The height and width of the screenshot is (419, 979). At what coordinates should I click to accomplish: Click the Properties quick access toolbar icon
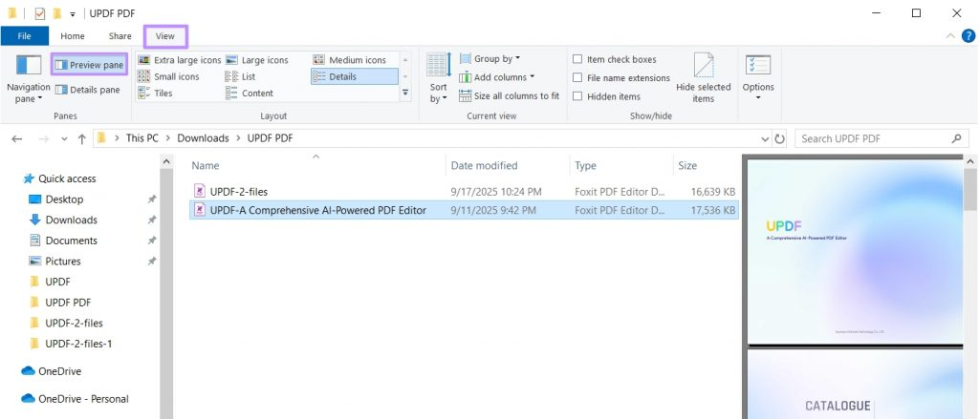[40, 13]
